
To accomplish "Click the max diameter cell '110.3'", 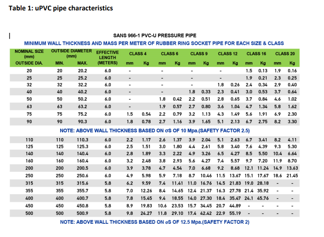I will coord(83,140).
